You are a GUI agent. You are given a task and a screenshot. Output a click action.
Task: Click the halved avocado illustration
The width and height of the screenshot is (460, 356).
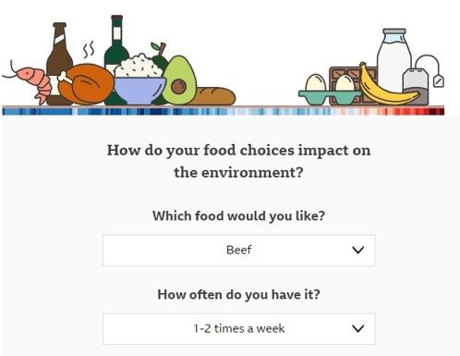pyautogui.click(x=179, y=80)
